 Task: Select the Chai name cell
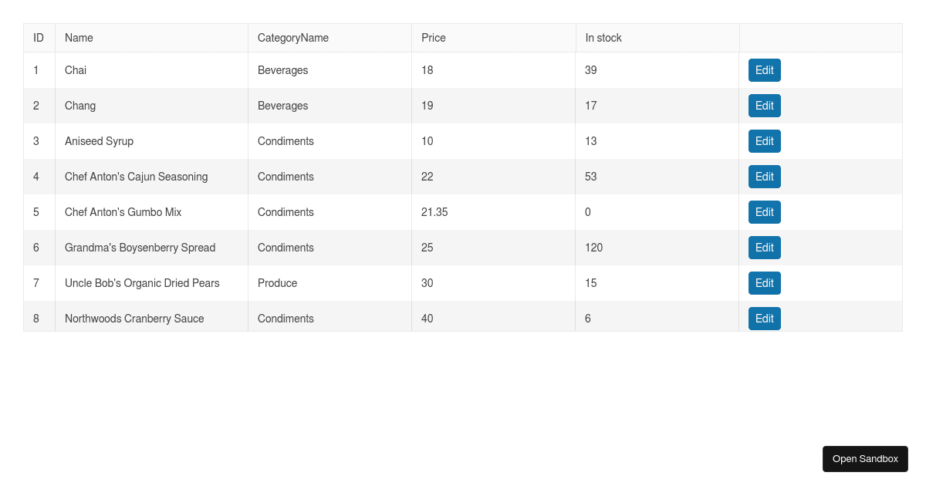76,70
